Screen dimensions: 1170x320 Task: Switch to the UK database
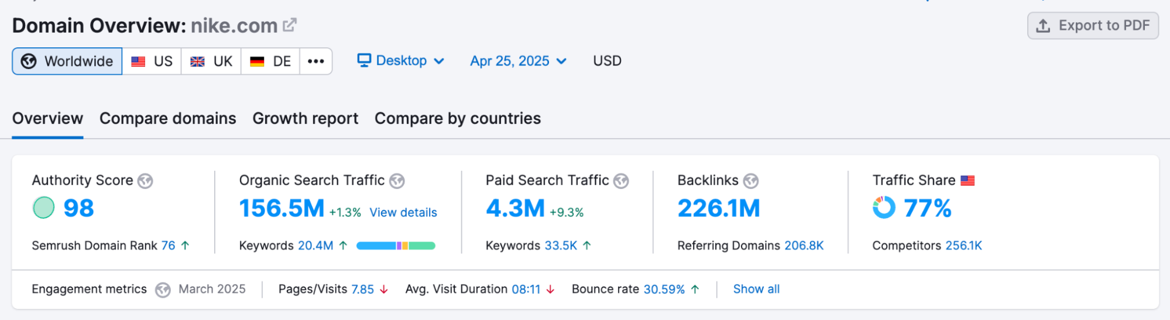click(211, 61)
